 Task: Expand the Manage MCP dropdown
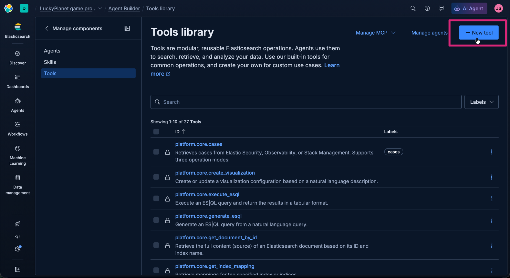pos(376,33)
